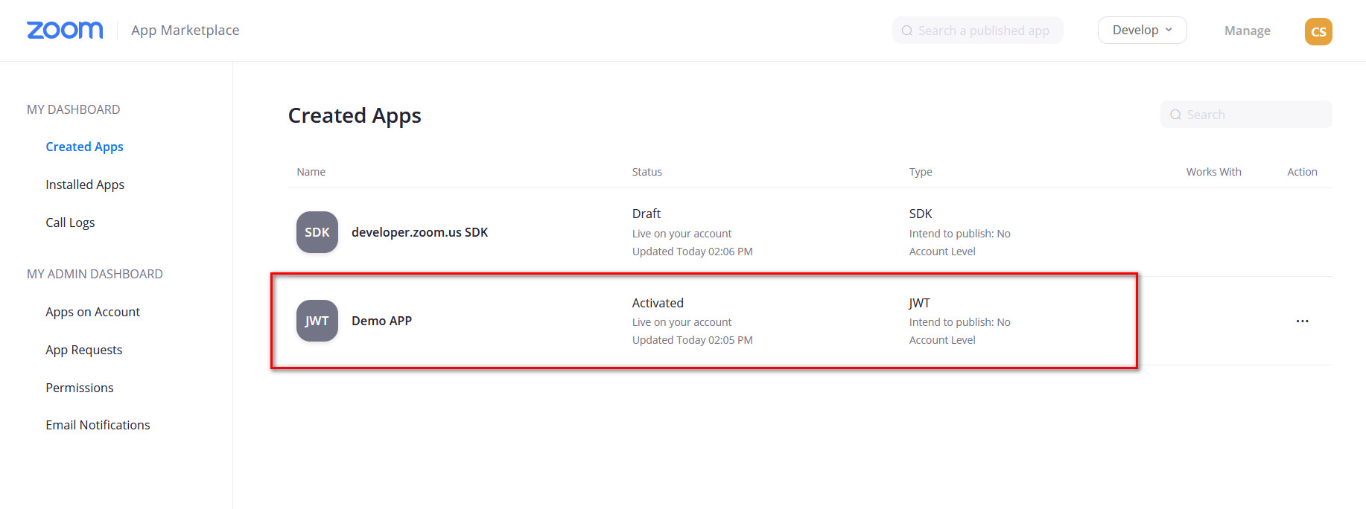1366x509 pixels.
Task: Click 'Intend to publish: No' in the SDK row
Action: pyautogui.click(x=959, y=234)
